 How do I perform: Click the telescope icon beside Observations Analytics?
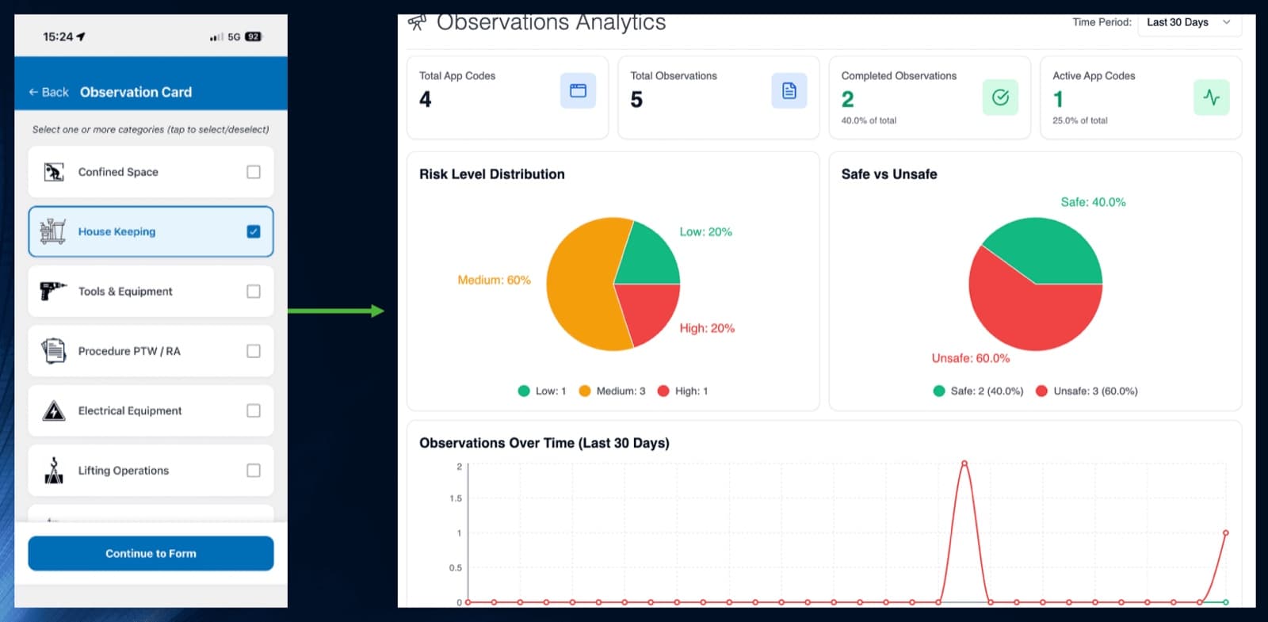point(417,21)
